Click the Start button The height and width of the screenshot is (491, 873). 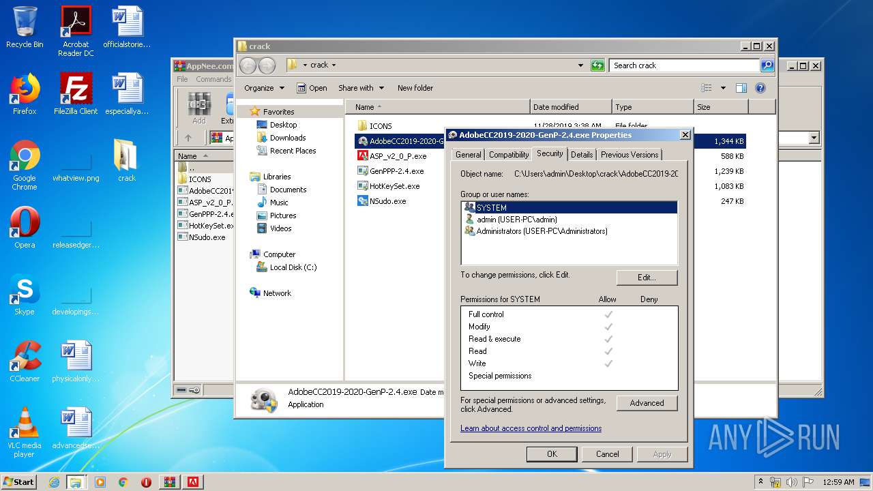tap(18, 481)
